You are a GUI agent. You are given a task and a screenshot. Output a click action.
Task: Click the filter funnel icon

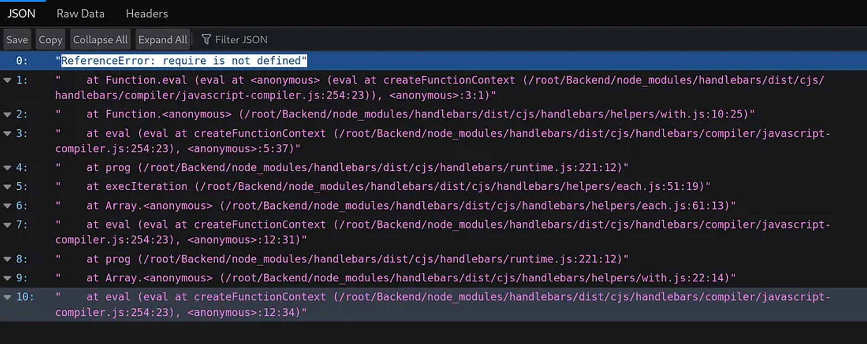tap(206, 39)
